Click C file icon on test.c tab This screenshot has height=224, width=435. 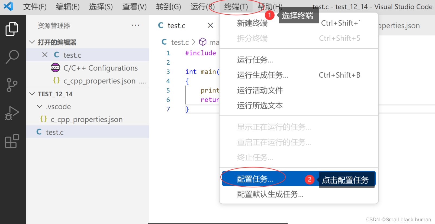click(x=161, y=25)
